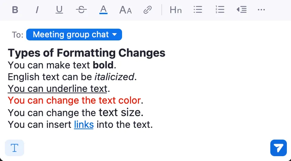Image resolution: width=291 pixels, height=161 pixels.
Task: Place cursor in the red colored text
Action: [x=74, y=101]
